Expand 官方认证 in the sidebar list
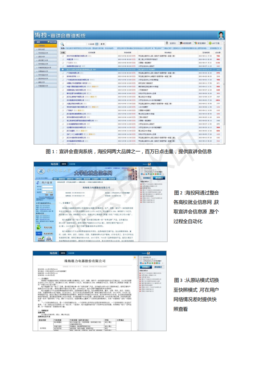The width and height of the screenshot is (258, 365). [45, 49]
